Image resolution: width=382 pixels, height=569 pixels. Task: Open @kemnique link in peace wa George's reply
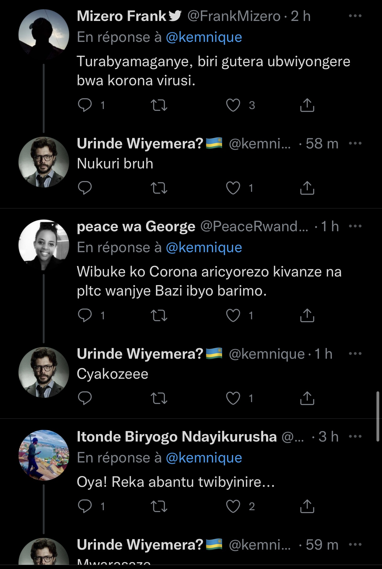point(204,248)
